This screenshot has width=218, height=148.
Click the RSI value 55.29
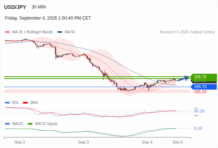point(199,111)
